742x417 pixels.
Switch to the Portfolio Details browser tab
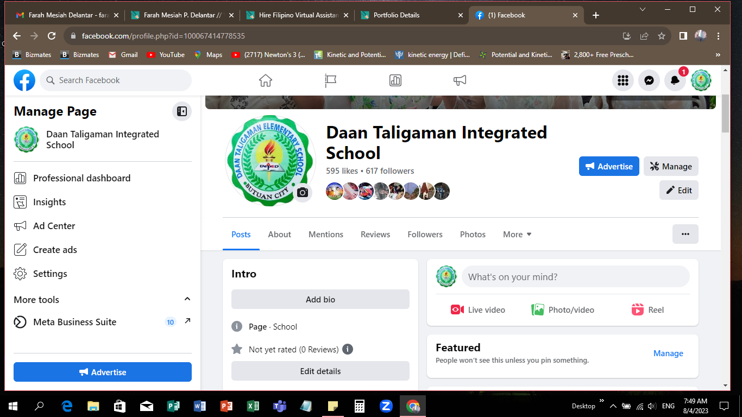(x=411, y=15)
